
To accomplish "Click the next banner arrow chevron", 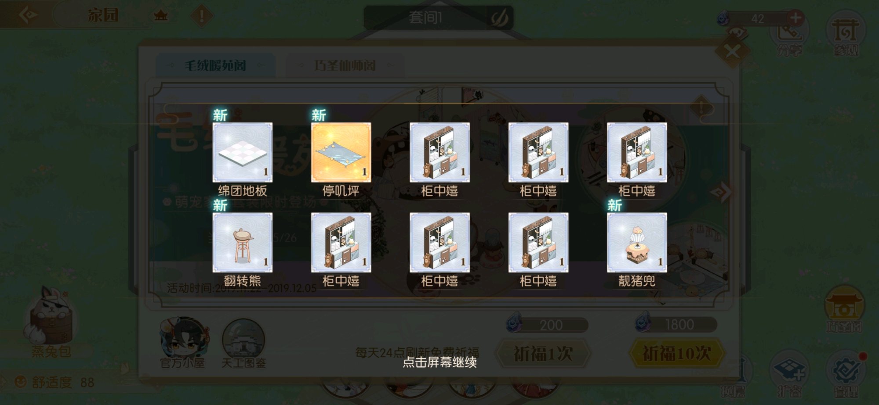I will [x=721, y=192].
